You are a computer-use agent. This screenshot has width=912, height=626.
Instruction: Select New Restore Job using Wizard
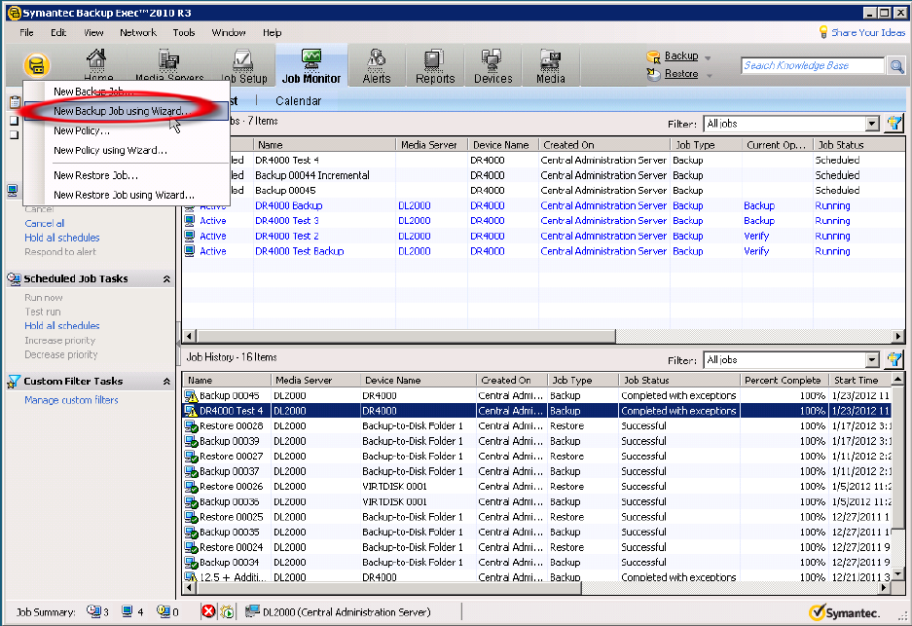click(124, 195)
